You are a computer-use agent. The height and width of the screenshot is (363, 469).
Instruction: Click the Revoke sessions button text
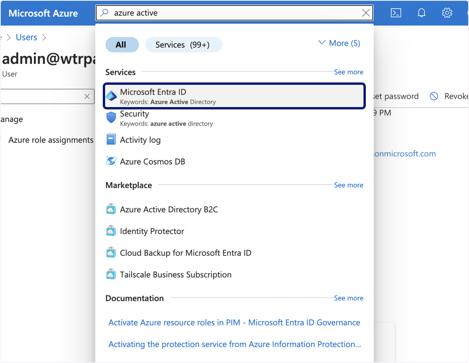(456, 96)
